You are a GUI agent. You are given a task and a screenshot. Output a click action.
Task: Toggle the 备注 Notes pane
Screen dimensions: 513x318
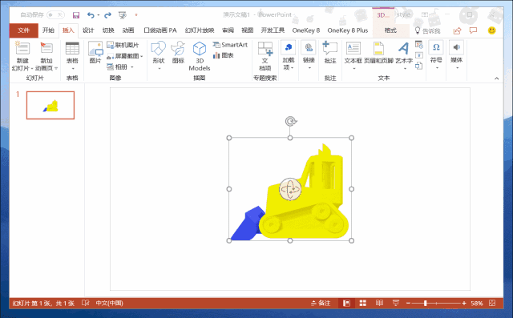point(321,303)
